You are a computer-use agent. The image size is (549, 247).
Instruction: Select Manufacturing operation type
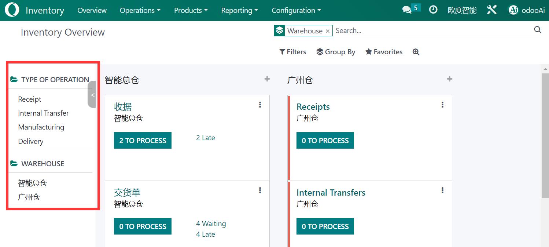pos(41,127)
